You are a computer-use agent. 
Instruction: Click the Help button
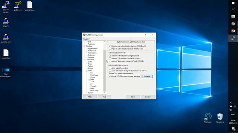104,97
